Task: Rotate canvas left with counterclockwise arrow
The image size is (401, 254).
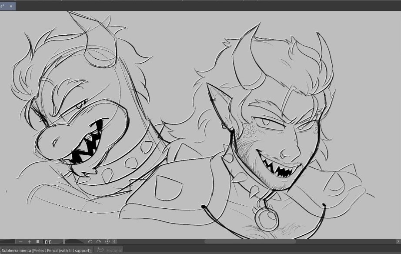Action: [90, 241]
